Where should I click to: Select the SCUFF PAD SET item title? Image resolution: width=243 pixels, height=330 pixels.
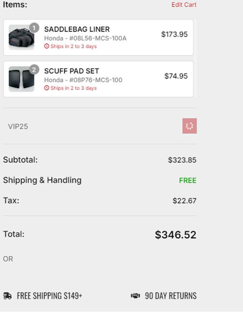(x=71, y=71)
